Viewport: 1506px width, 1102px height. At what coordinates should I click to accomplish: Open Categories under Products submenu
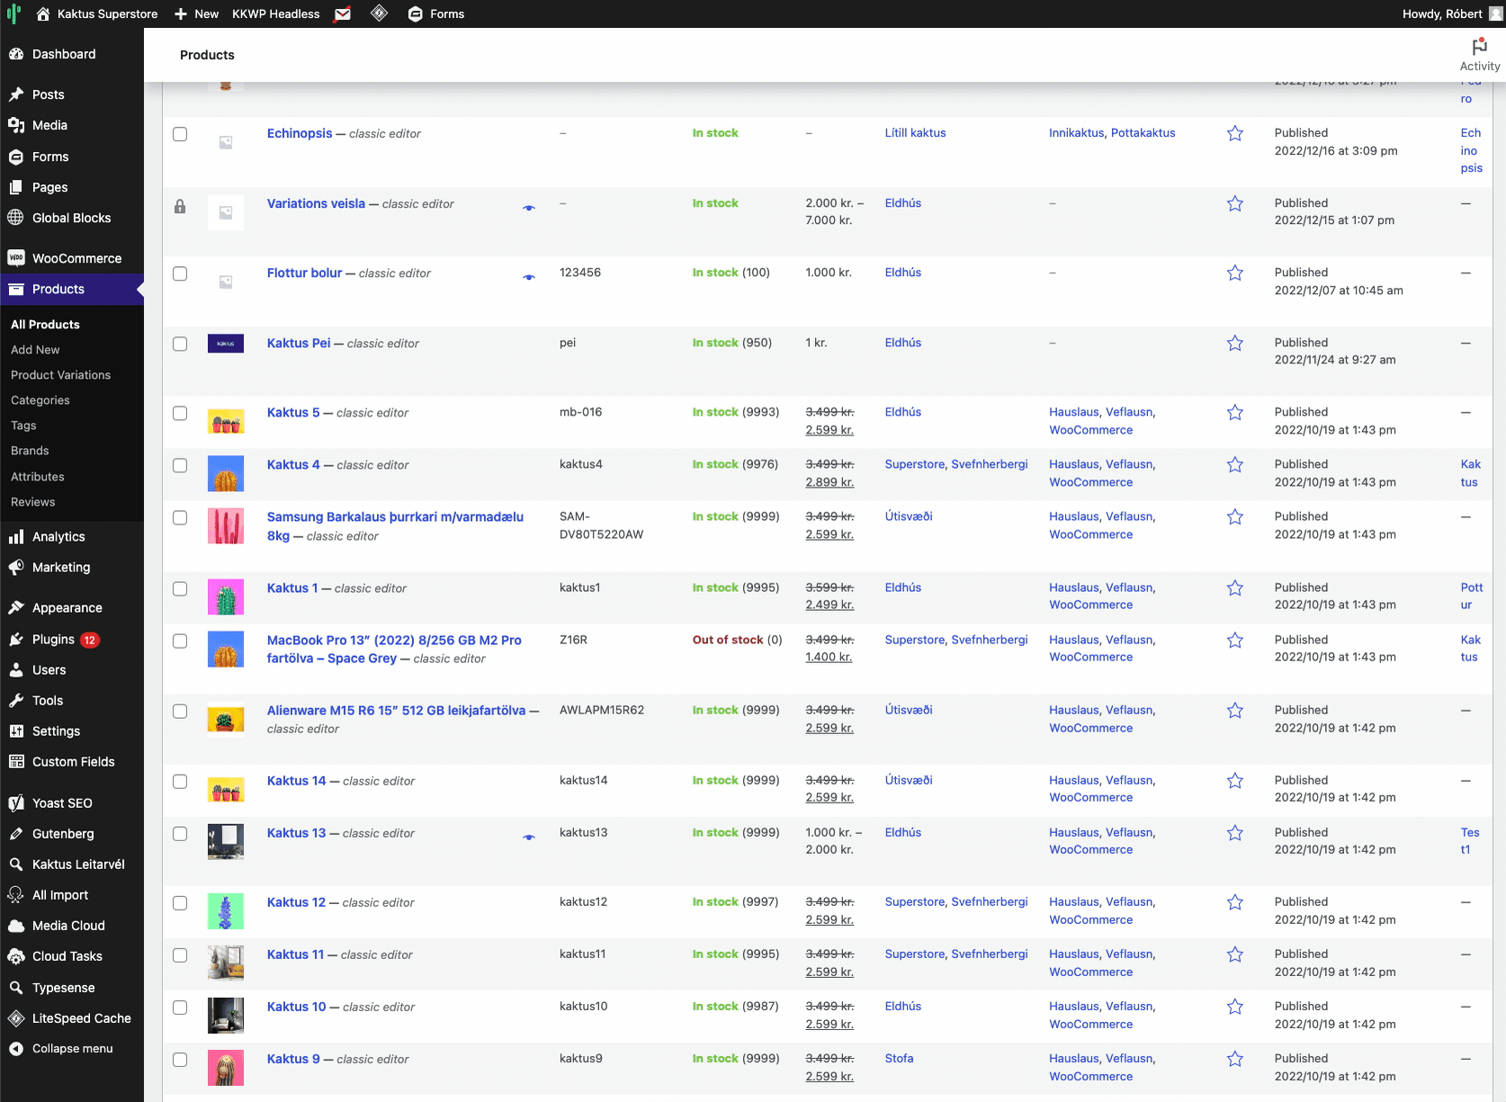pos(40,400)
